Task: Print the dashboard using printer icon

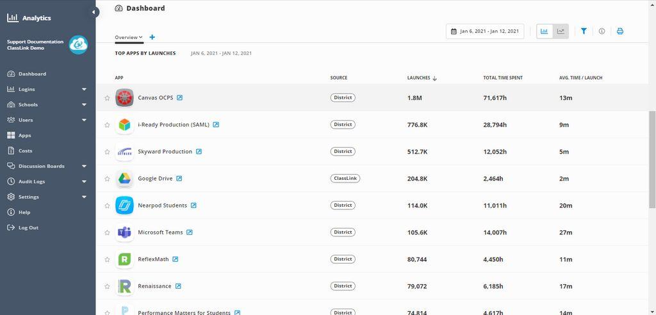Action: [620, 31]
